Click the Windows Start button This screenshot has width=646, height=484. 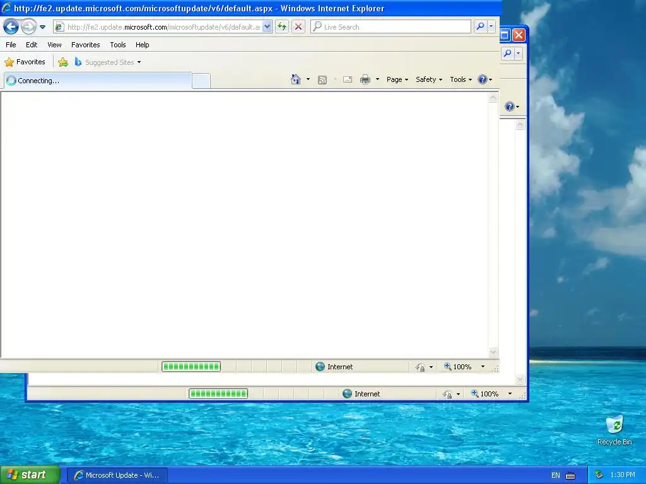(30, 475)
